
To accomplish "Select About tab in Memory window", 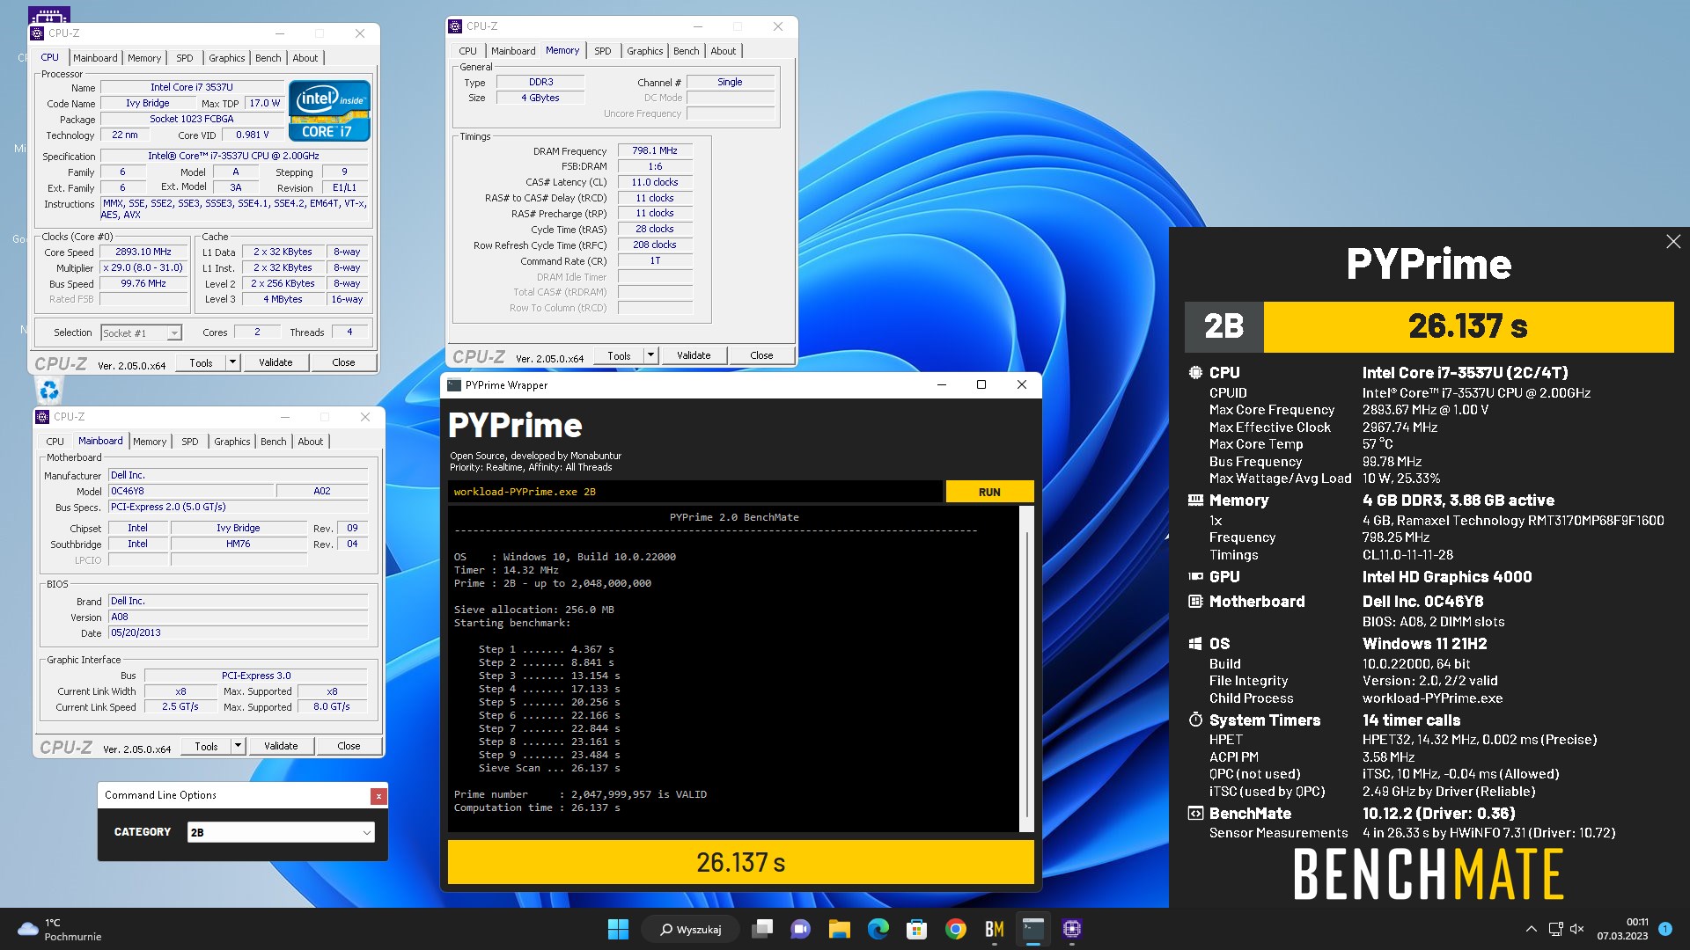I will [x=724, y=51].
